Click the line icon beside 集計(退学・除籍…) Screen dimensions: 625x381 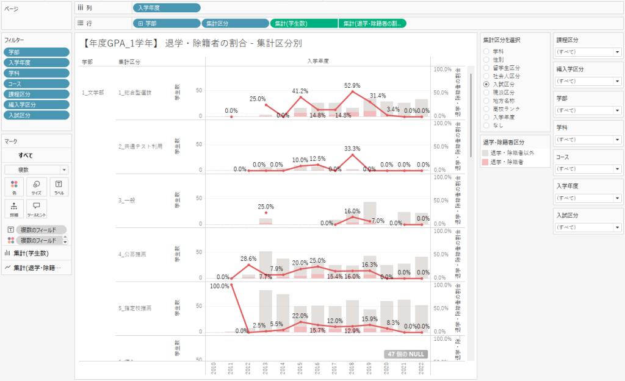click(7, 267)
